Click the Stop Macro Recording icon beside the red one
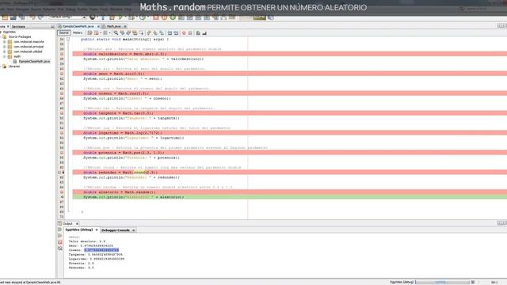507x285 pixels. point(190,33)
